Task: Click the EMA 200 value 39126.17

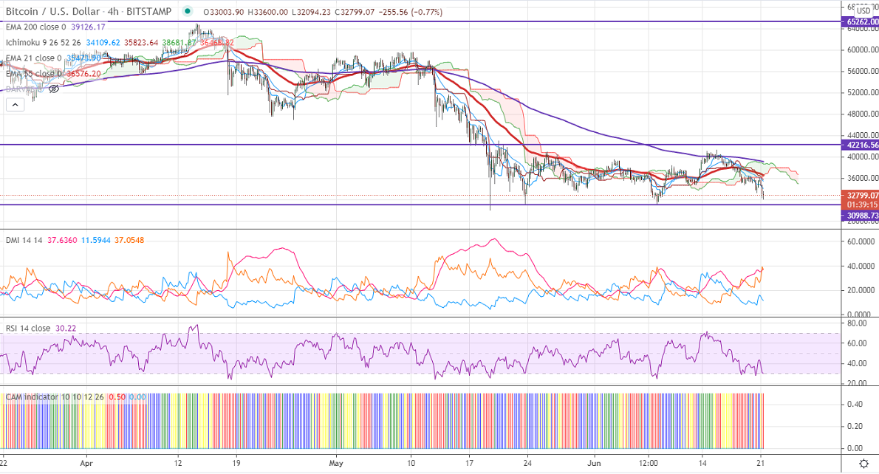Action: (88, 27)
